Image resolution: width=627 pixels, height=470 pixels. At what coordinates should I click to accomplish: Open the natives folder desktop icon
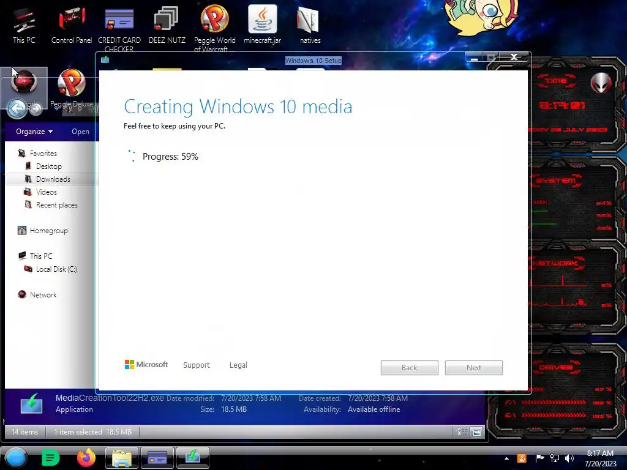pos(310,24)
